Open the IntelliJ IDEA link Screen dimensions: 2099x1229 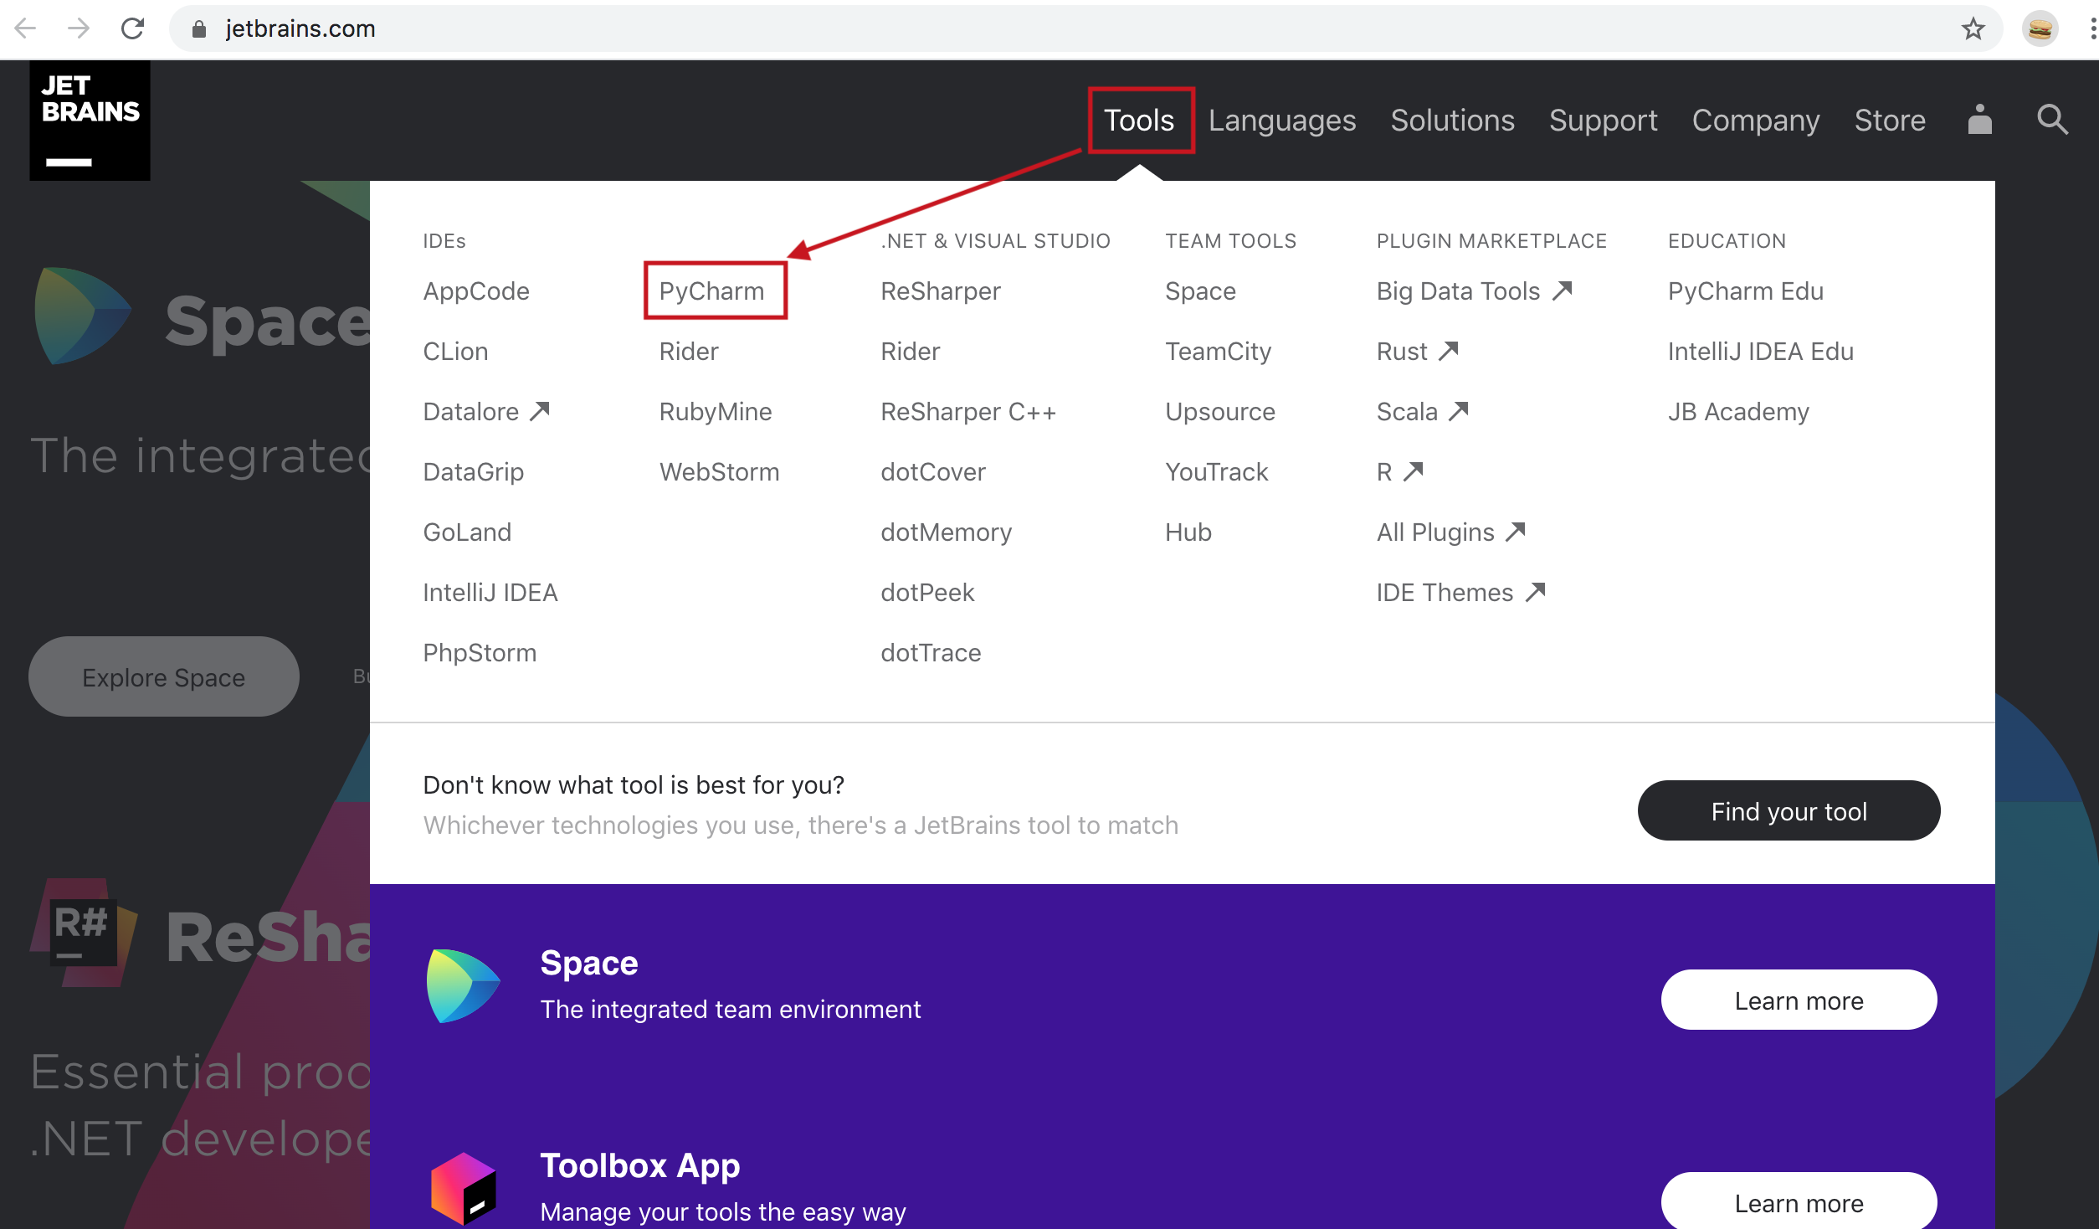click(490, 592)
